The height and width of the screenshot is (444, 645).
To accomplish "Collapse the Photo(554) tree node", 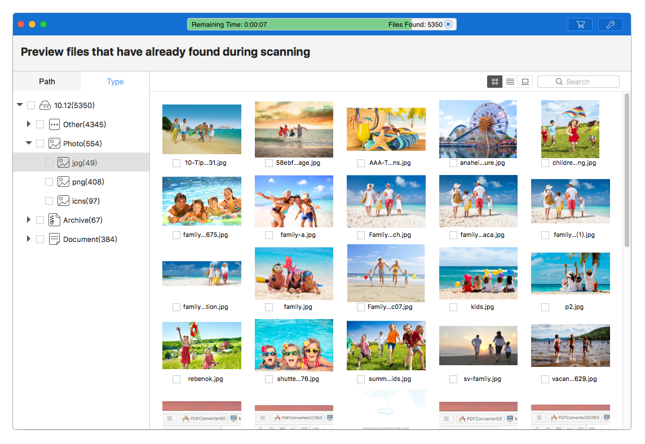I will (28, 143).
